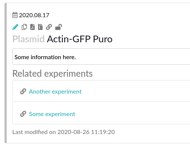
Task: Click the chain link icon in the toolbar
Action: click(x=49, y=27)
